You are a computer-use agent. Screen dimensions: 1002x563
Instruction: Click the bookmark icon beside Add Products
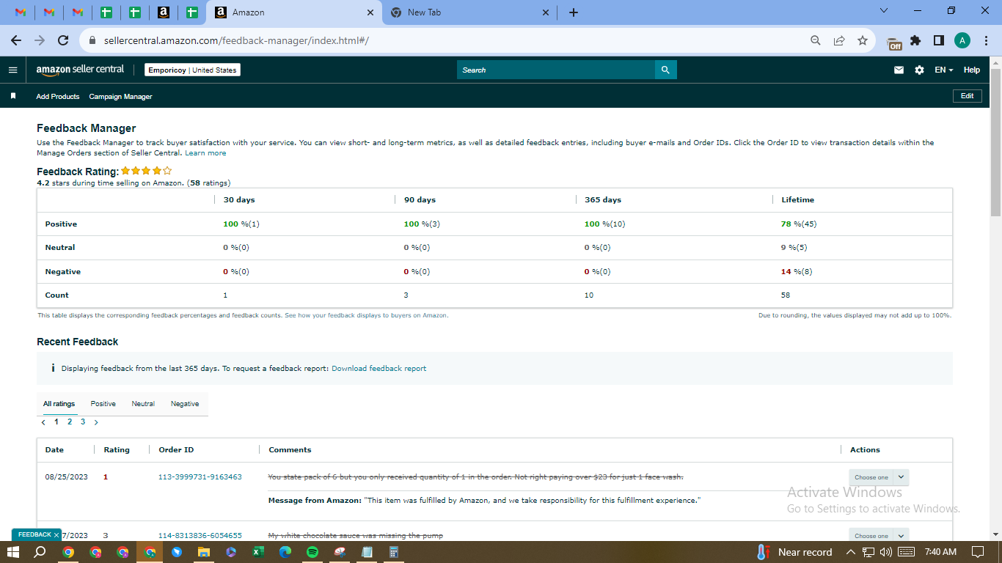pos(12,96)
